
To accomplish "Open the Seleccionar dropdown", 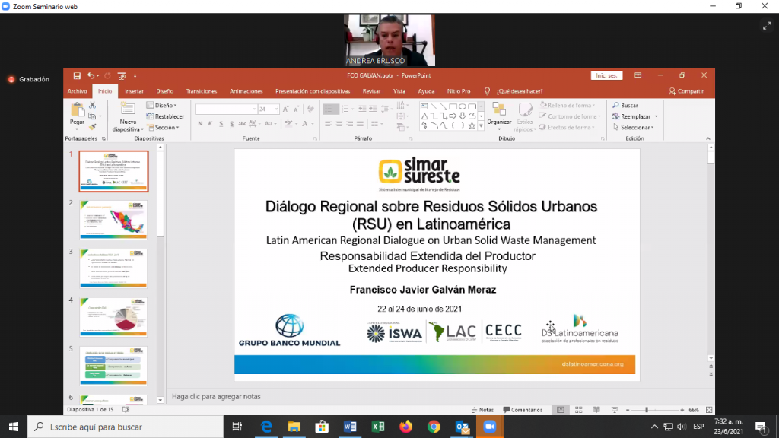I will pyautogui.click(x=634, y=127).
